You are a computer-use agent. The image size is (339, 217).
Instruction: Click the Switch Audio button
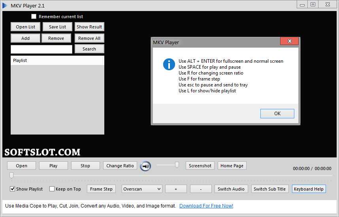coord(231,189)
